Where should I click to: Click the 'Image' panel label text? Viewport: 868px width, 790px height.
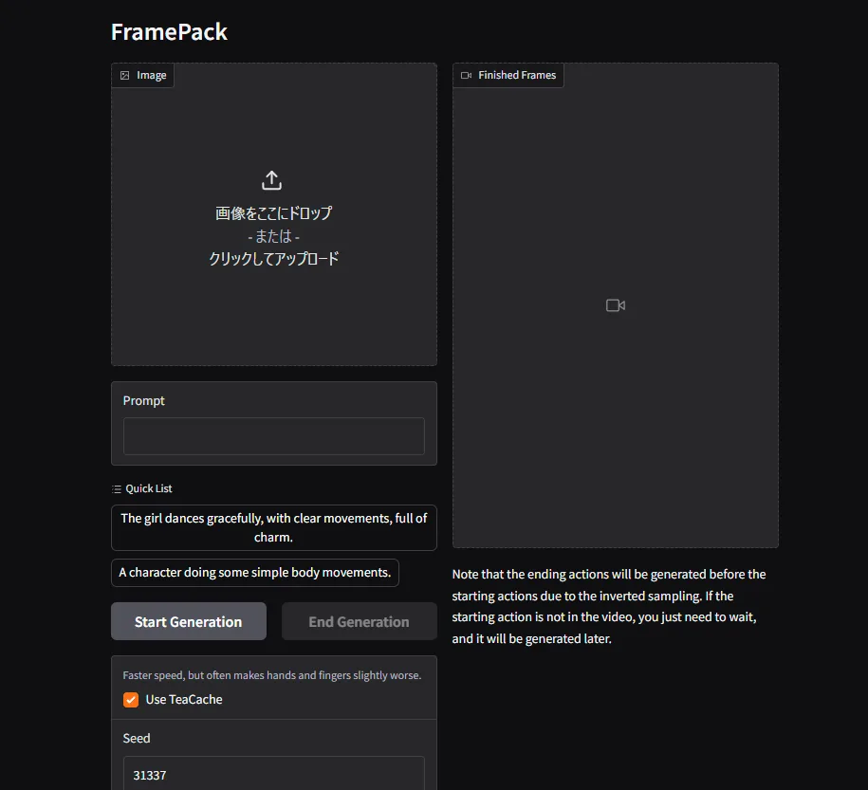pyautogui.click(x=151, y=75)
